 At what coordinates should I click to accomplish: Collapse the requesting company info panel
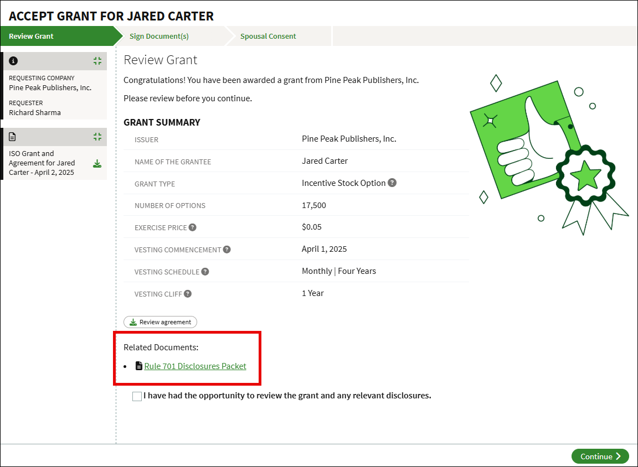[x=97, y=61]
